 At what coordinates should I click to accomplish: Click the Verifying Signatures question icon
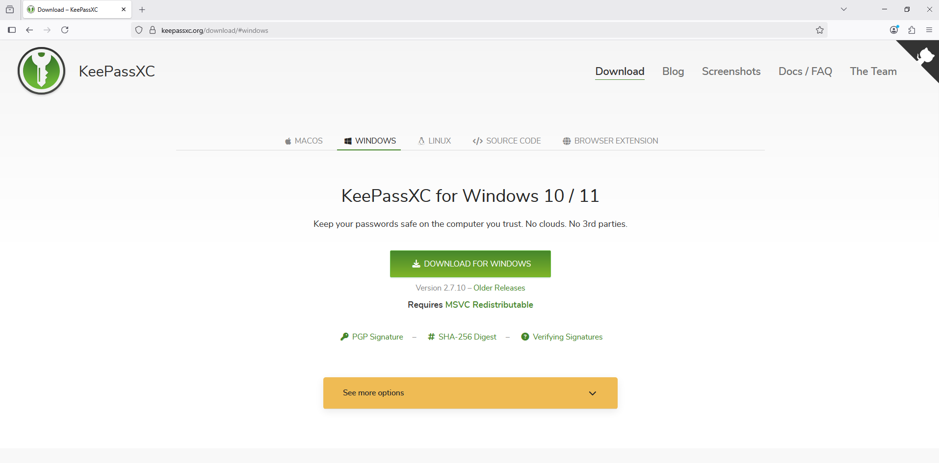pos(525,337)
